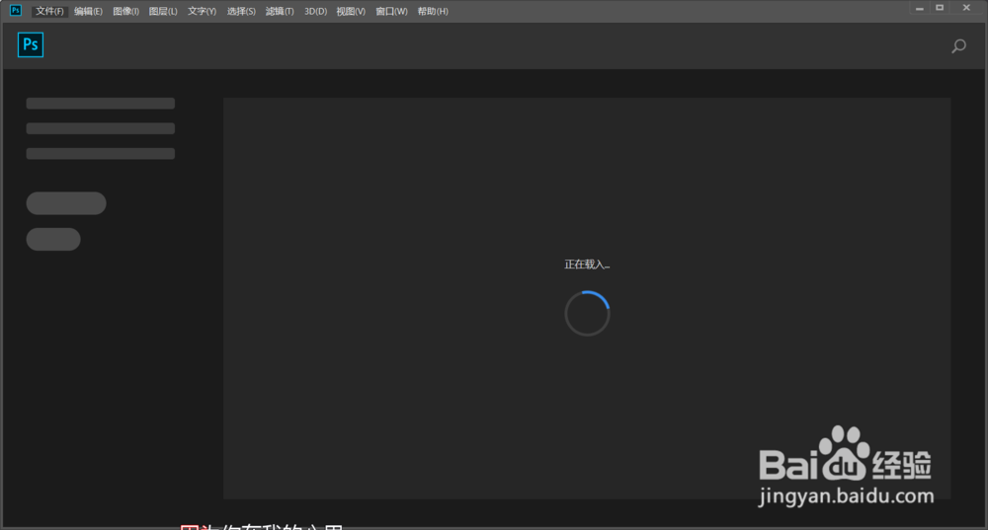The width and height of the screenshot is (988, 530).
Task: Open the 文字(Y) menu
Action: [202, 11]
